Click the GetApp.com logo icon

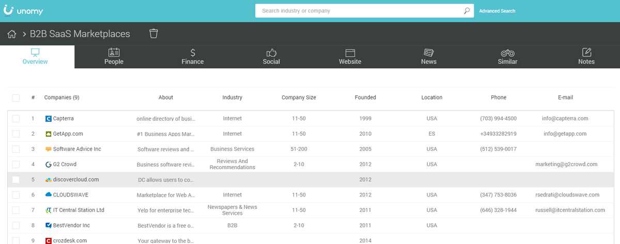click(49, 134)
